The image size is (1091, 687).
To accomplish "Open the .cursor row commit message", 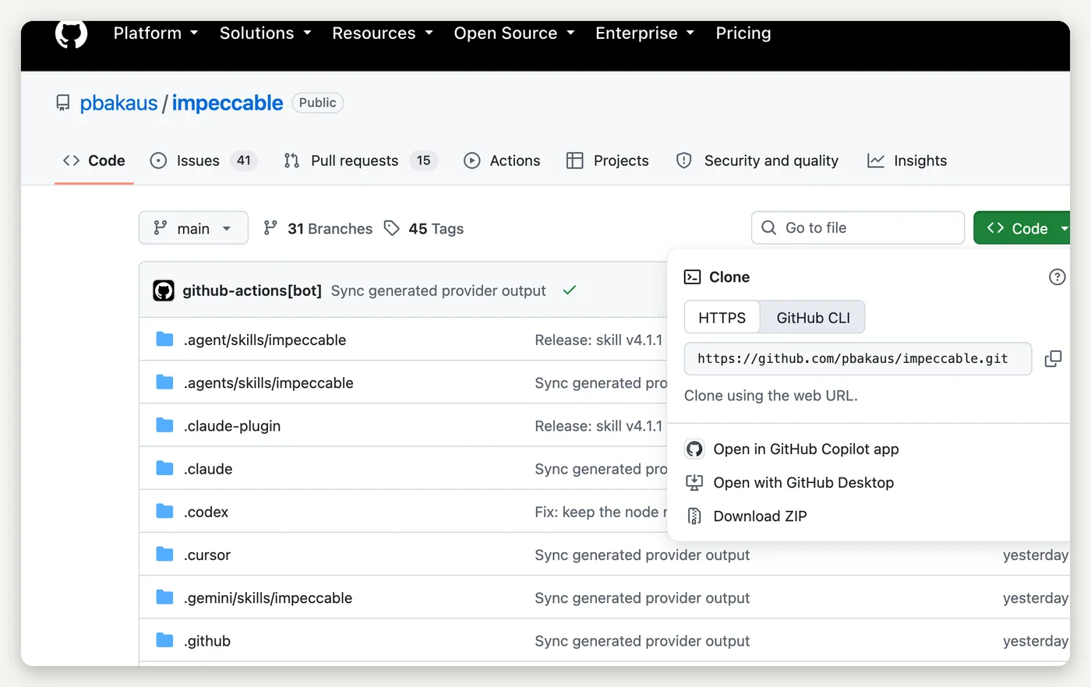I will (642, 555).
